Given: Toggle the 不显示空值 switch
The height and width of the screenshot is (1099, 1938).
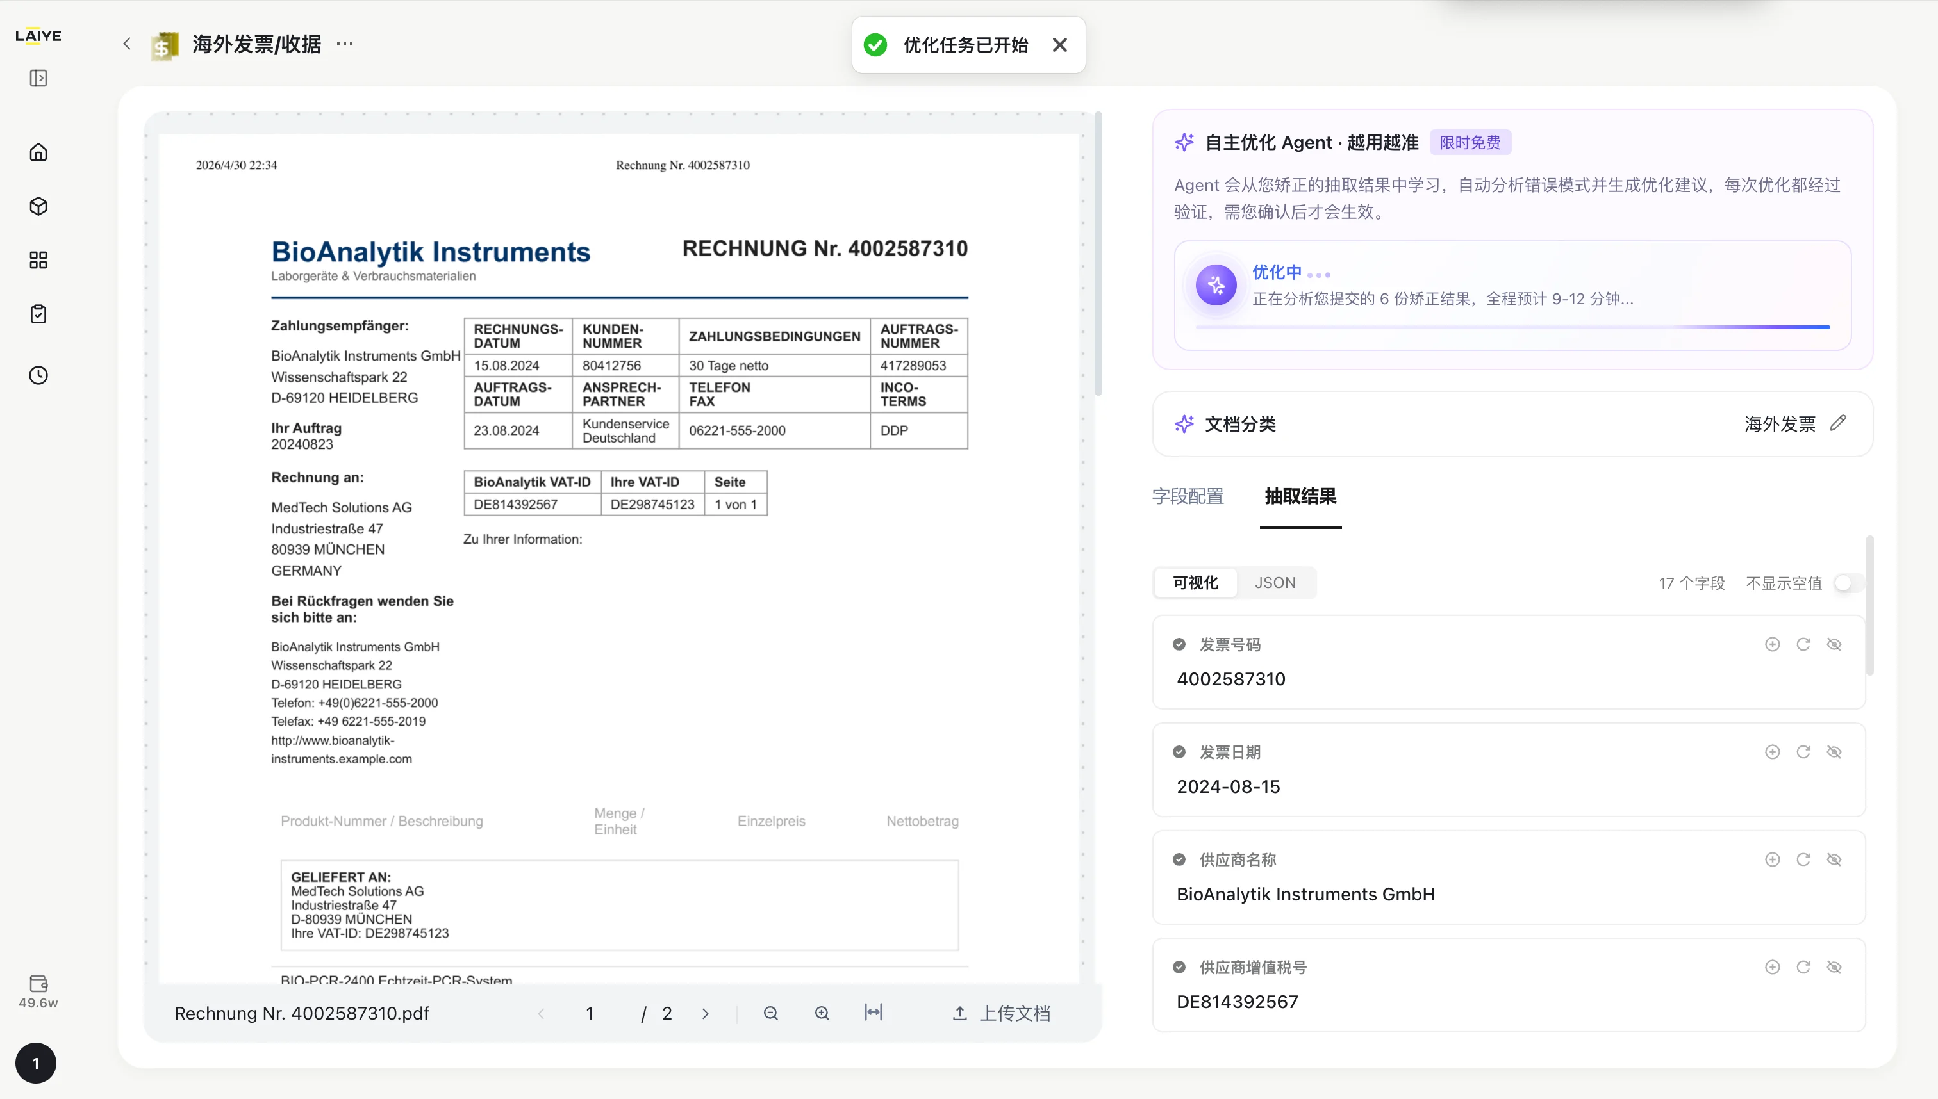Looking at the screenshot, I should click(1850, 583).
